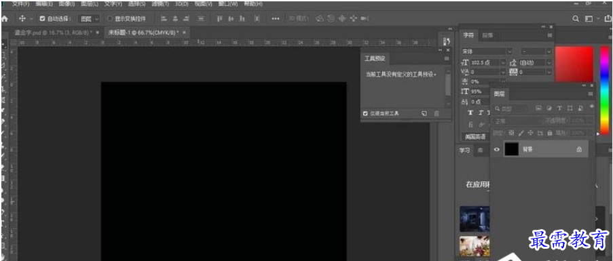This screenshot has height=261, width=613.
Task: Filter layers by shape layer icon
Action: (x=570, y=108)
